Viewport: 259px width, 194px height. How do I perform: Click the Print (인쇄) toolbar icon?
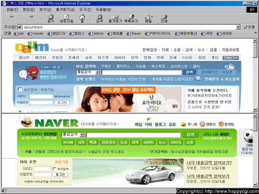(x=164, y=18)
